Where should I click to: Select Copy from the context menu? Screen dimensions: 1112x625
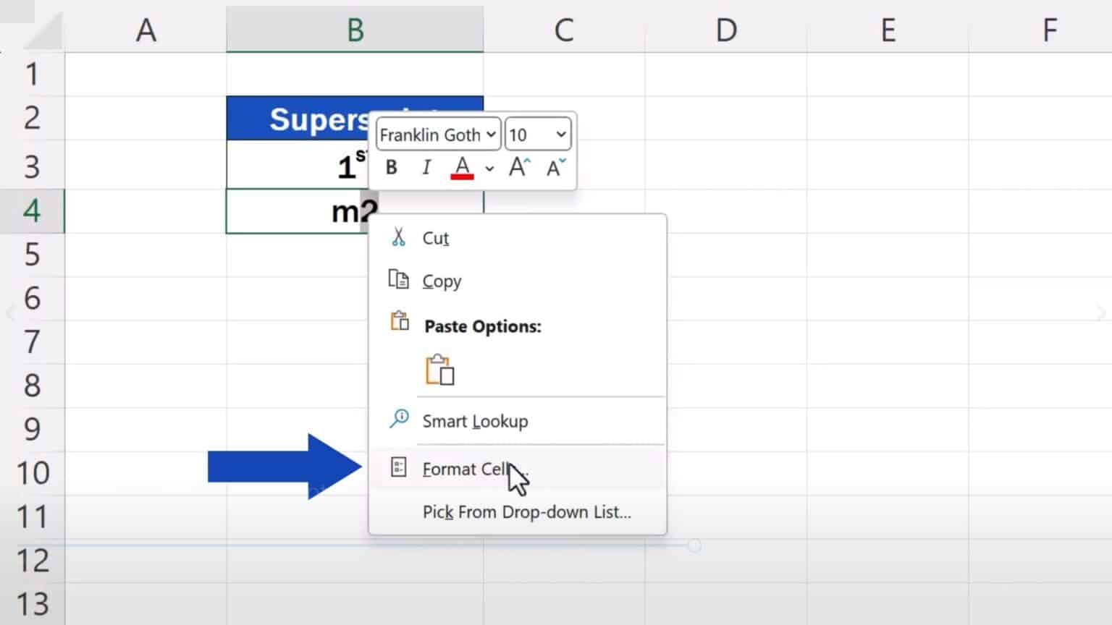[x=441, y=281]
